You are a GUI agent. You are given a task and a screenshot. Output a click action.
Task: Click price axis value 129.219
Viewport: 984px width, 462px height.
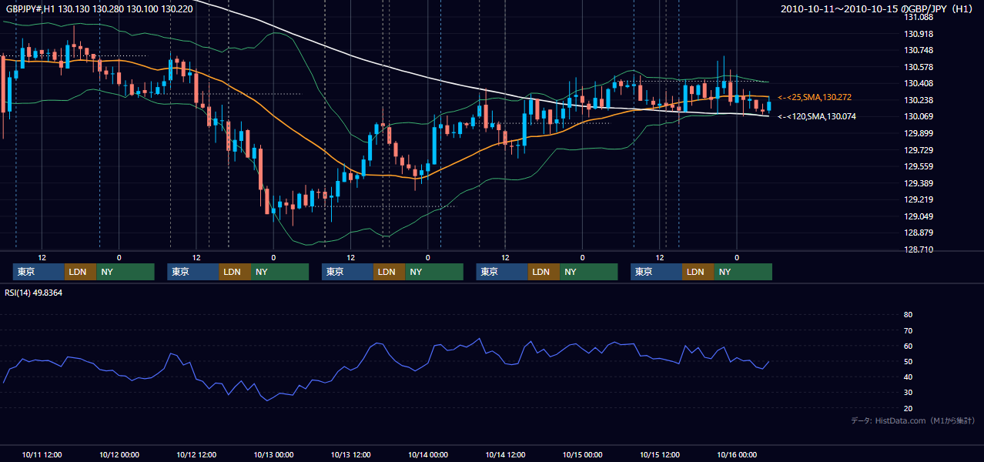click(x=918, y=199)
